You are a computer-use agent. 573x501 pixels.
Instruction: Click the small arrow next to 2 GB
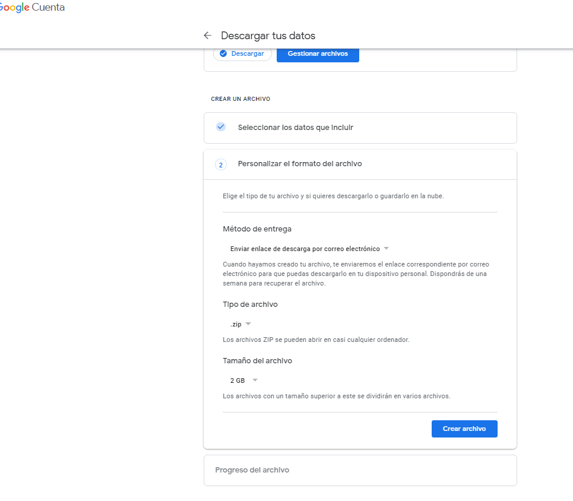(x=255, y=380)
